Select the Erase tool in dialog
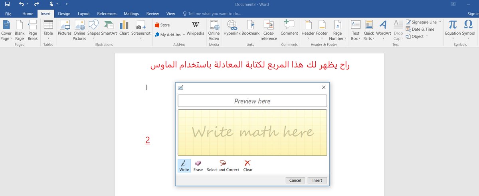Viewport: 479px width, 196px height. coord(198,166)
